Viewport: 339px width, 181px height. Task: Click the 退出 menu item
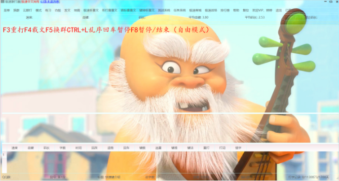[279, 10]
